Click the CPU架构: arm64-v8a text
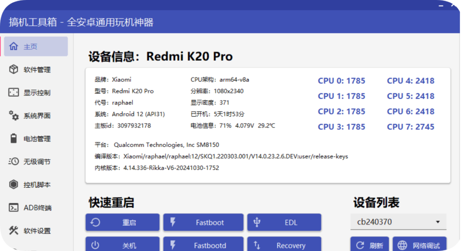 tap(220, 80)
